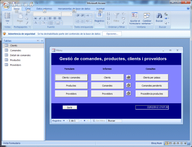This screenshot has width=192, height=147.
Task: Click the underline S formatting button
Action: pyautogui.click(x=45, y=18)
